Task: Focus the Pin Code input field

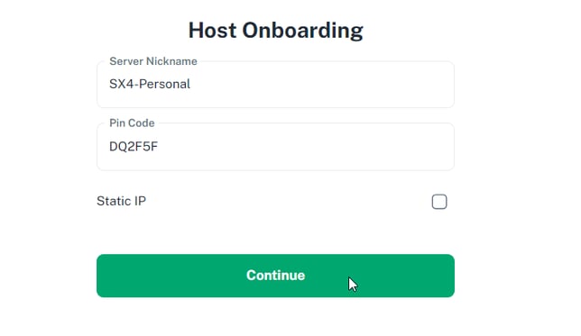Action: (x=275, y=147)
